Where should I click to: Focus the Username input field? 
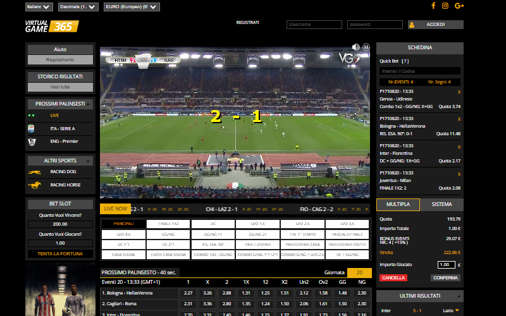point(314,25)
